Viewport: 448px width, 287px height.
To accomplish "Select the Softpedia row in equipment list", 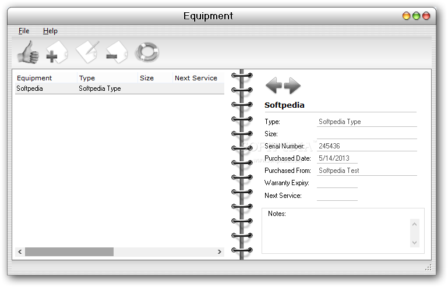I will (119, 88).
